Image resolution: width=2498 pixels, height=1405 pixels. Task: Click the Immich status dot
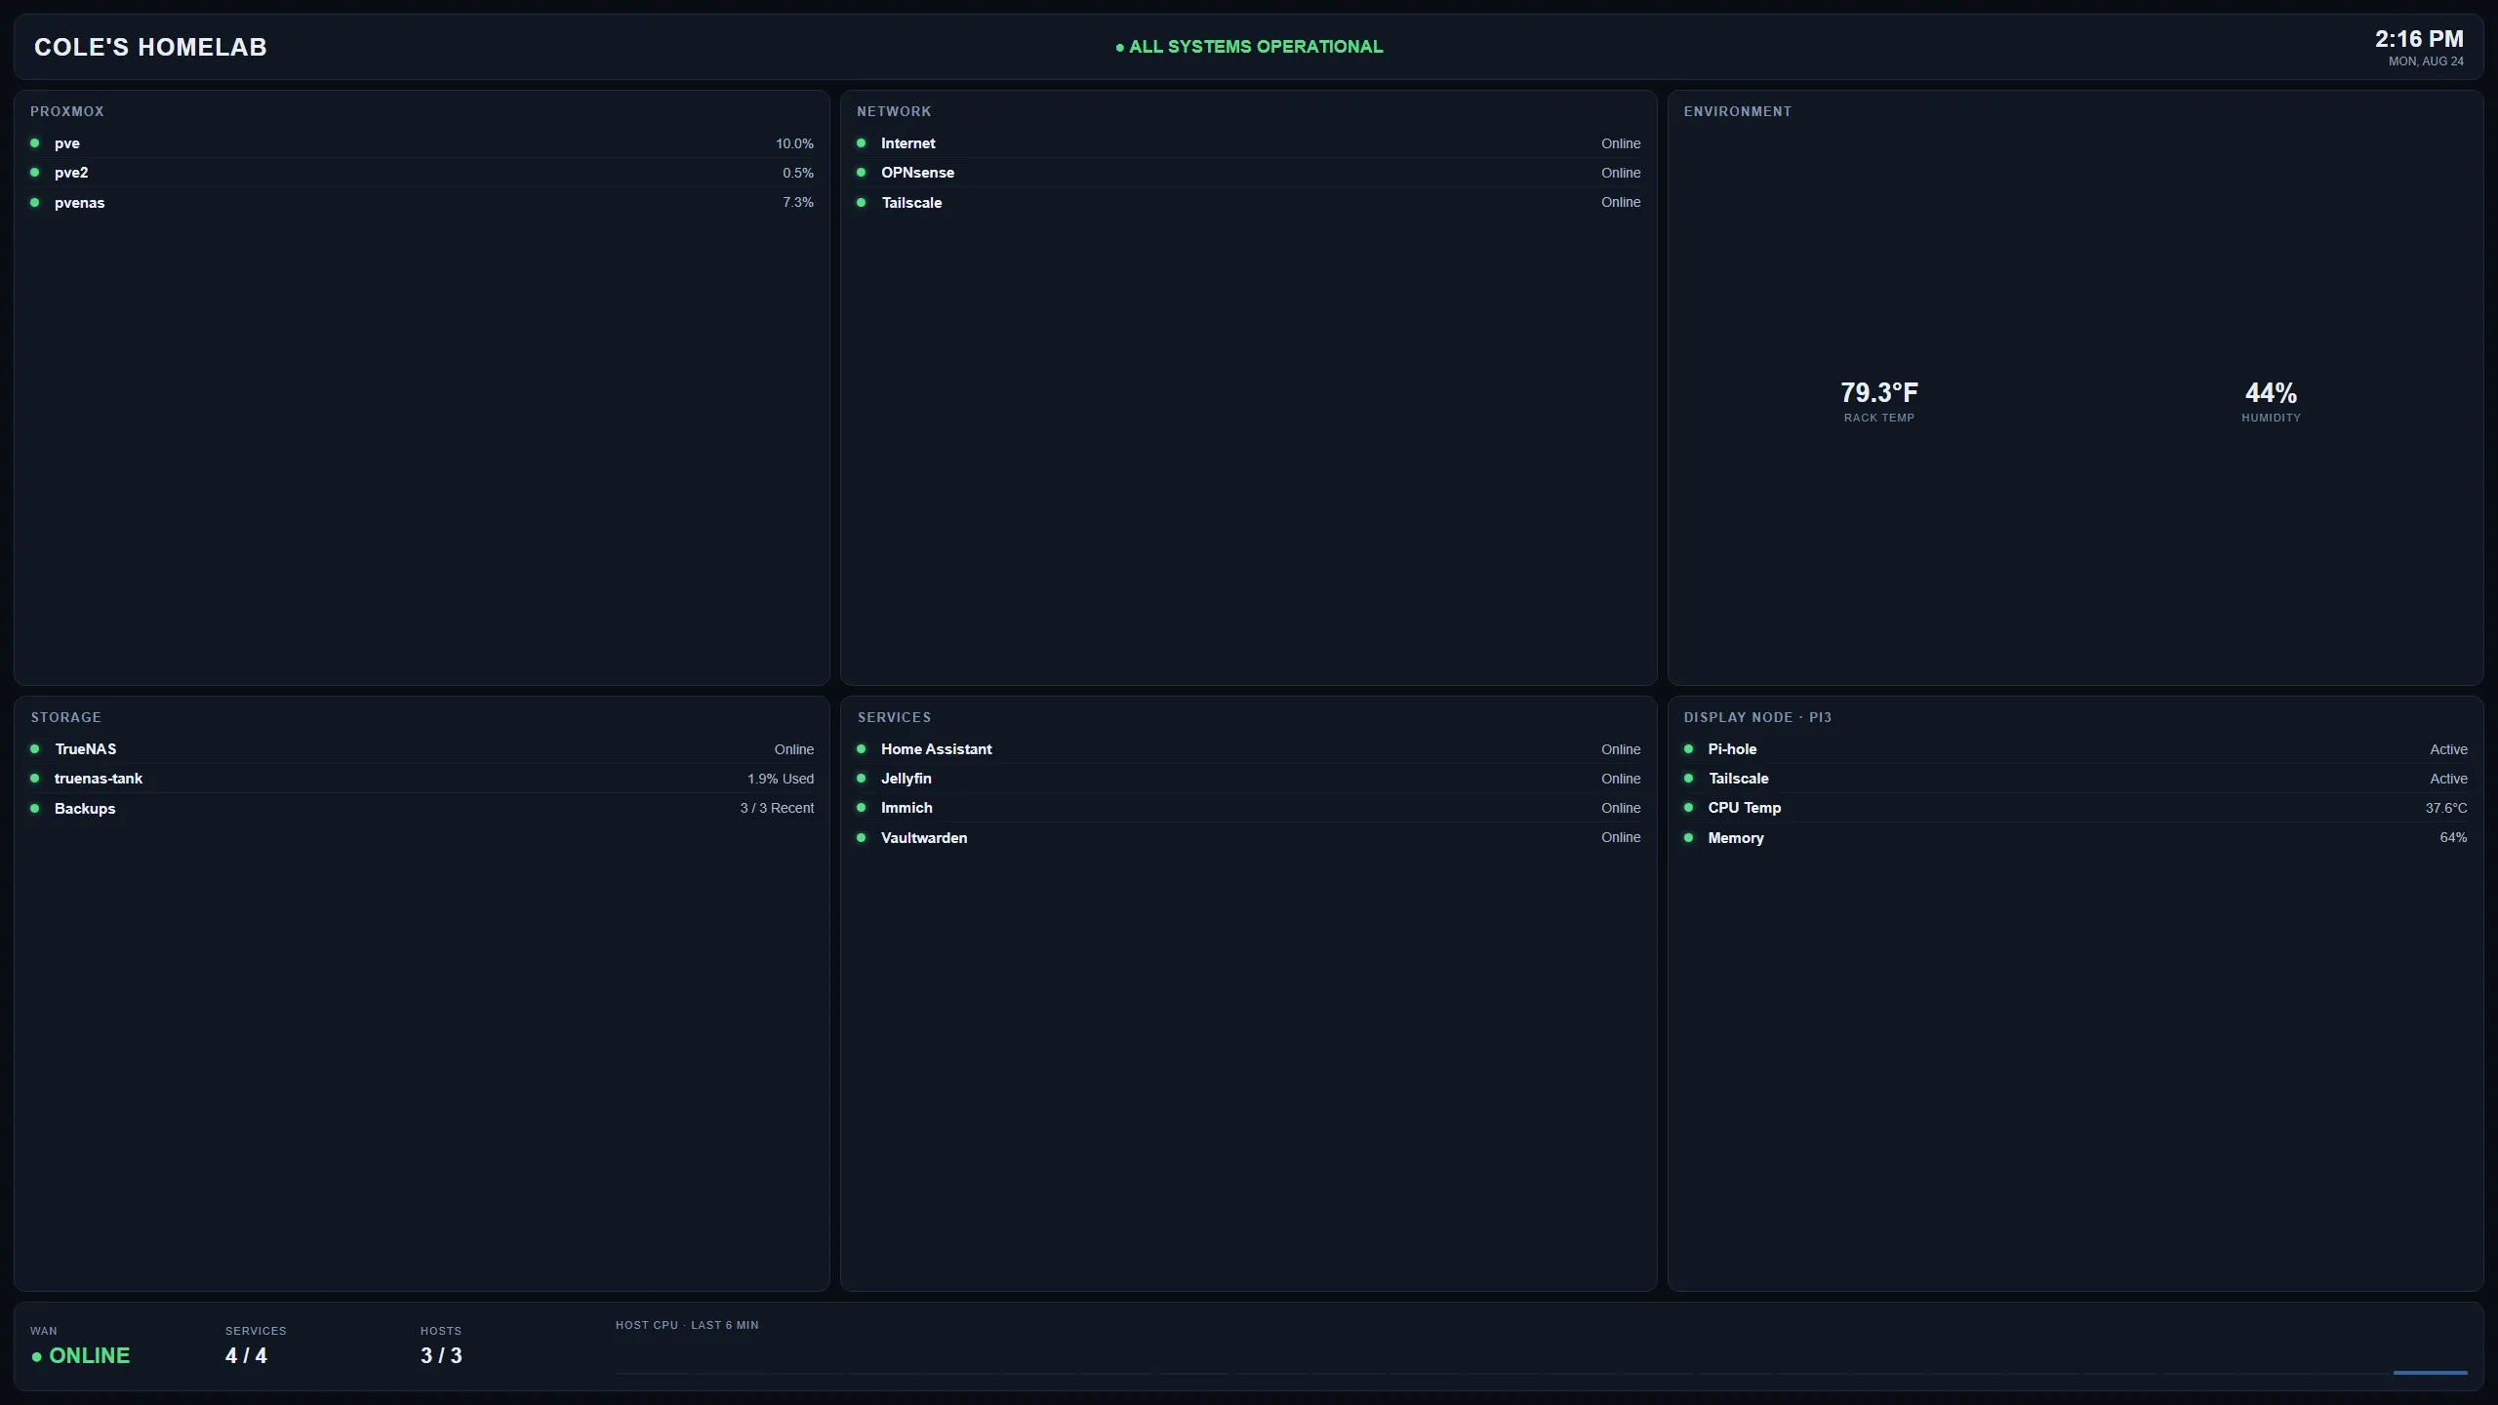click(862, 808)
